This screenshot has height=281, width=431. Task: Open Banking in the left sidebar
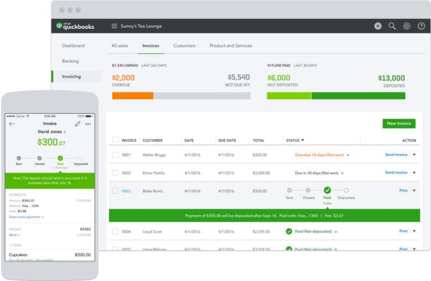[70, 61]
